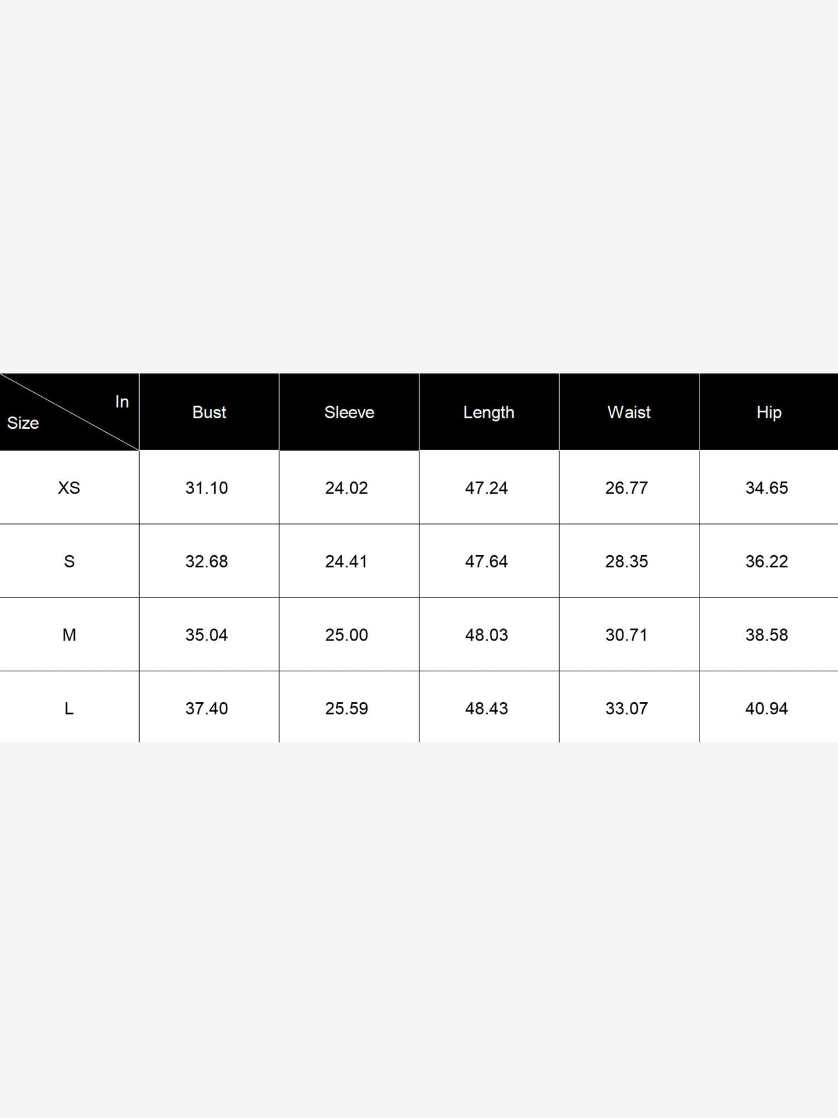Select the L waist value 33.07
The image size is (838, 1118).
click(x=626, y=708)
